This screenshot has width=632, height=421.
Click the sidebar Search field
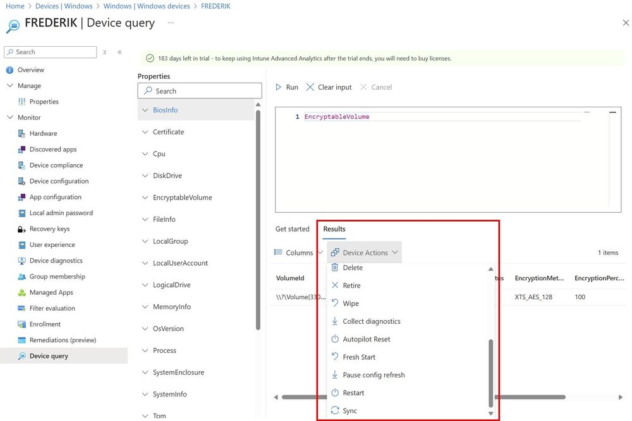51,52
